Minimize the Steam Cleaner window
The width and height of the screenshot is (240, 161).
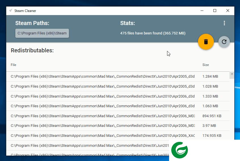tap(202, 11)
